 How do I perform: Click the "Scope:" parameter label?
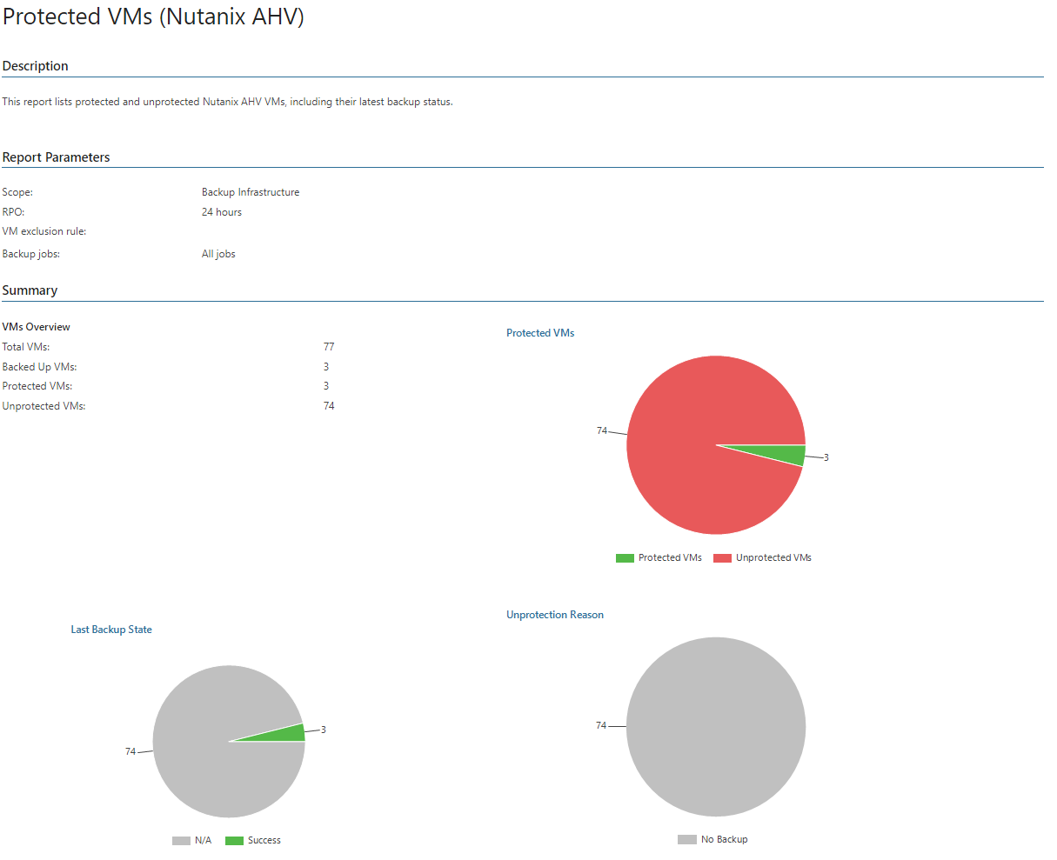pyautogui.click(x=17, y=192)
